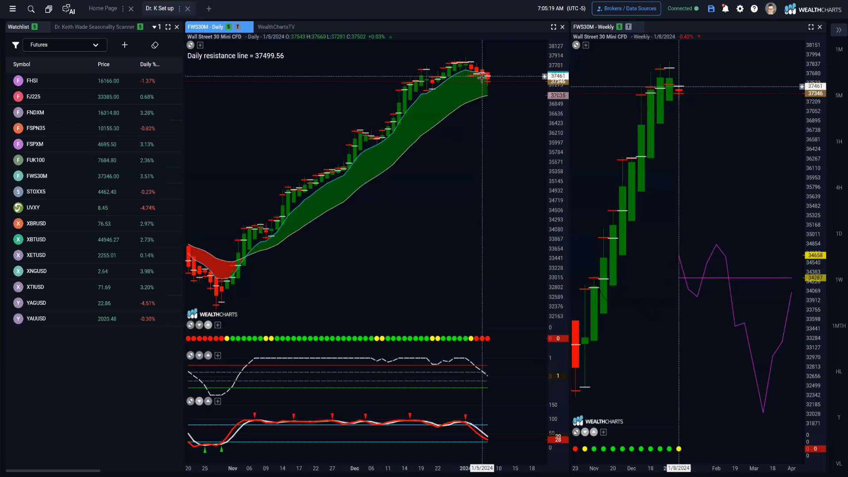Select the FWS30M - Daily tab
The height and width of the screenshot is (477, 848).
(205, 27)
